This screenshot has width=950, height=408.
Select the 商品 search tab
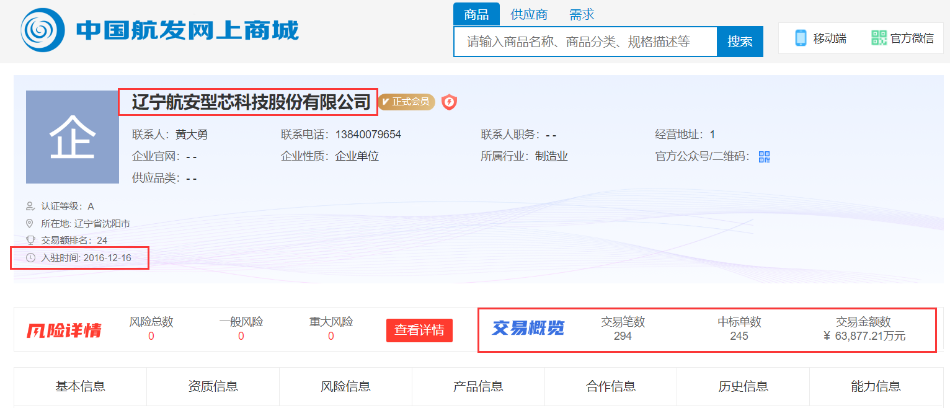[476, 14]
